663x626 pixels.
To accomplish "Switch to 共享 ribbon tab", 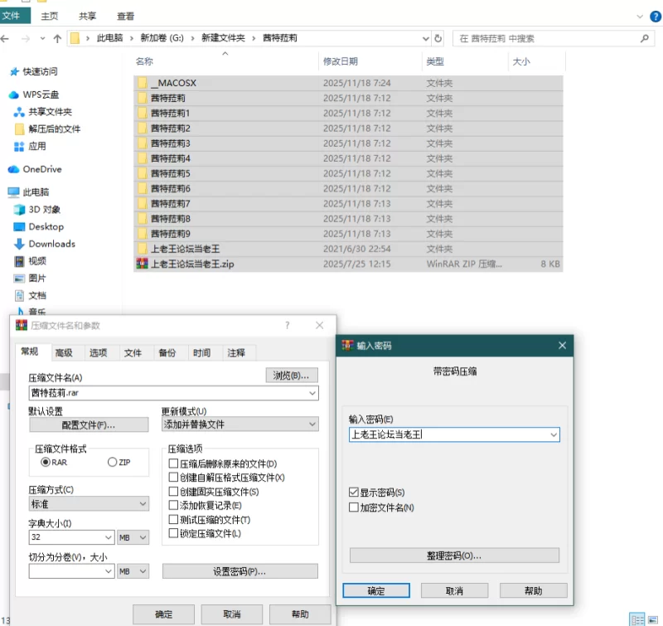I will (88, 16).
